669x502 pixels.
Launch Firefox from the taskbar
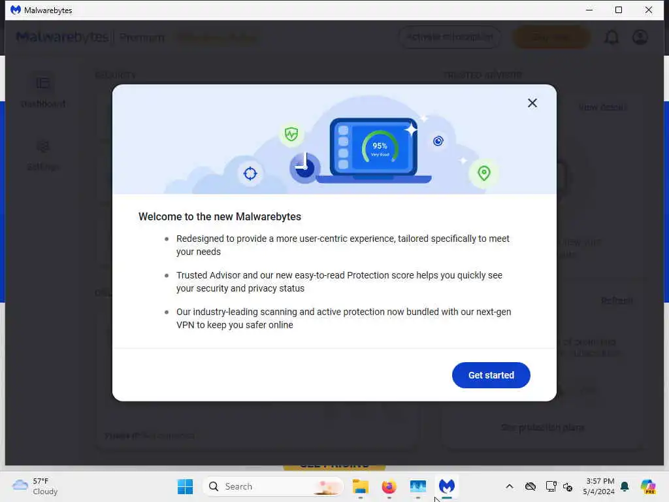click(x=389, y=486)
